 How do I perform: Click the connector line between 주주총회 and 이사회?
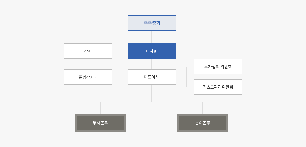pos(152,37)
